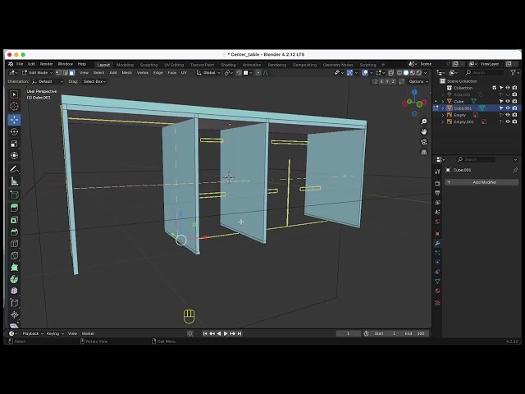
Task: Enable vertex select mode
Action: tap(58, 73)
